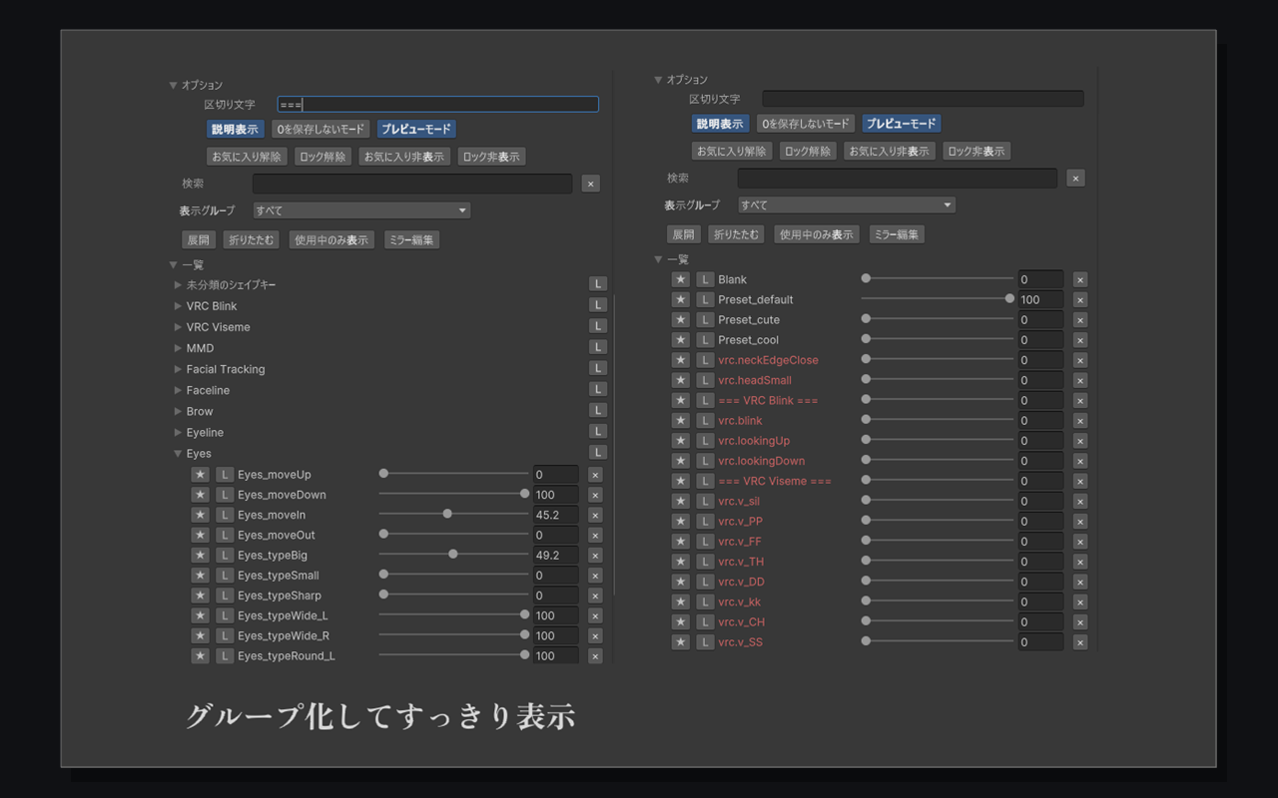The height and width of the screenshot is (798, 1278).
Task: Expand the VRC Viseme group in the left panel
Action: click(x=179, y=327)
